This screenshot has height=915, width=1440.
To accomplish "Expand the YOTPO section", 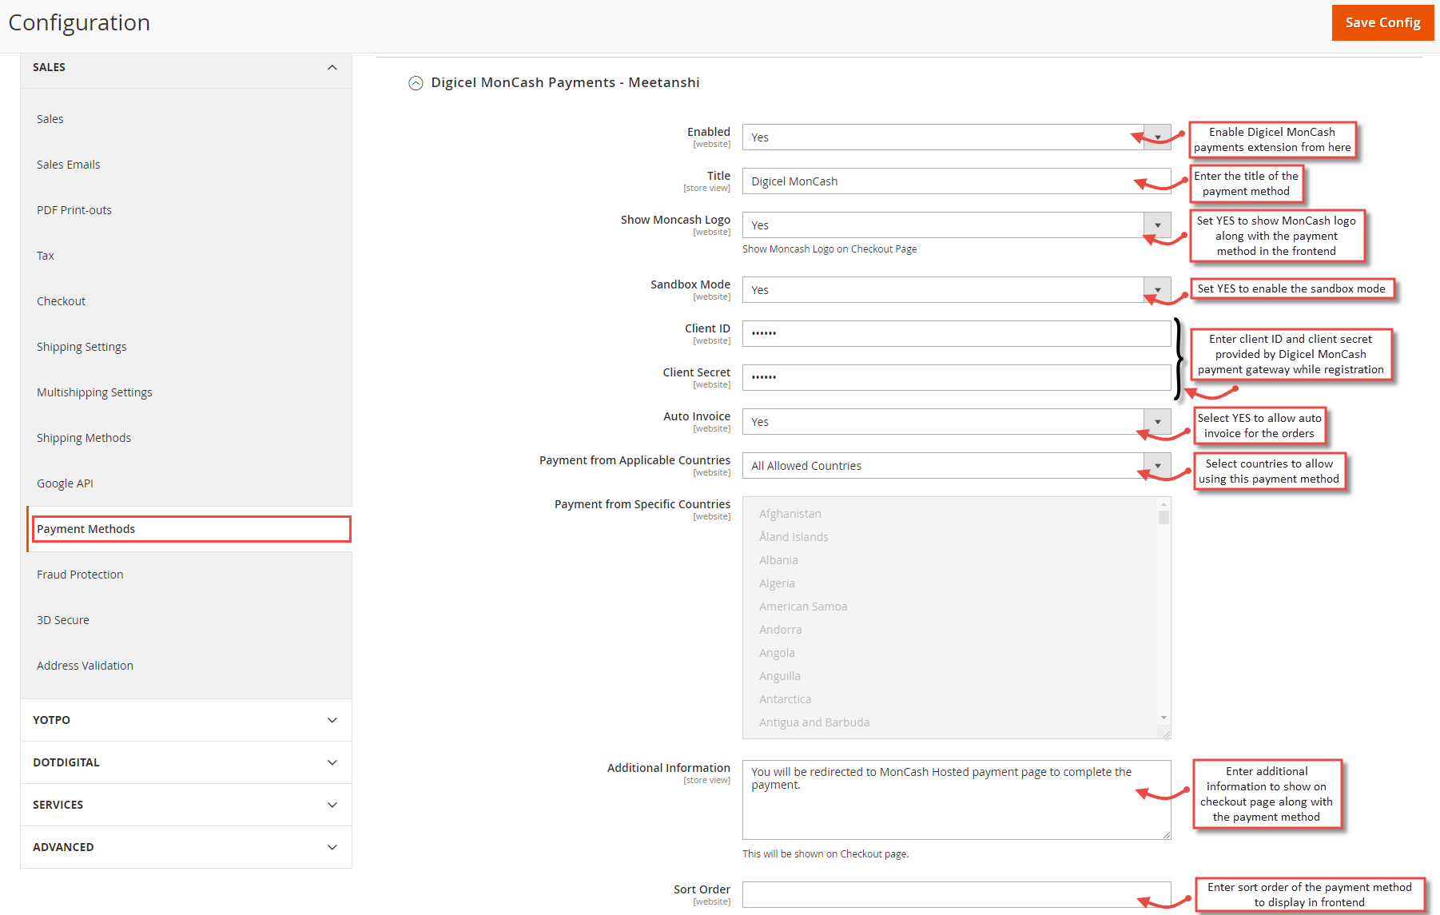I will tap(186, 720).
